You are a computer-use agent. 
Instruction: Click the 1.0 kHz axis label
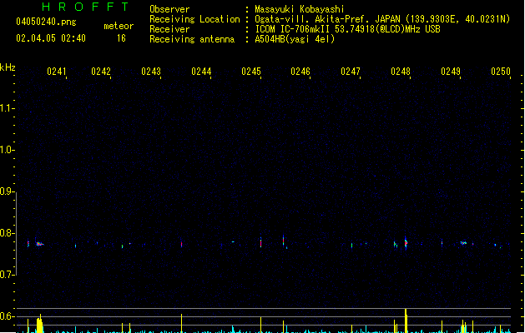[7, 150]
